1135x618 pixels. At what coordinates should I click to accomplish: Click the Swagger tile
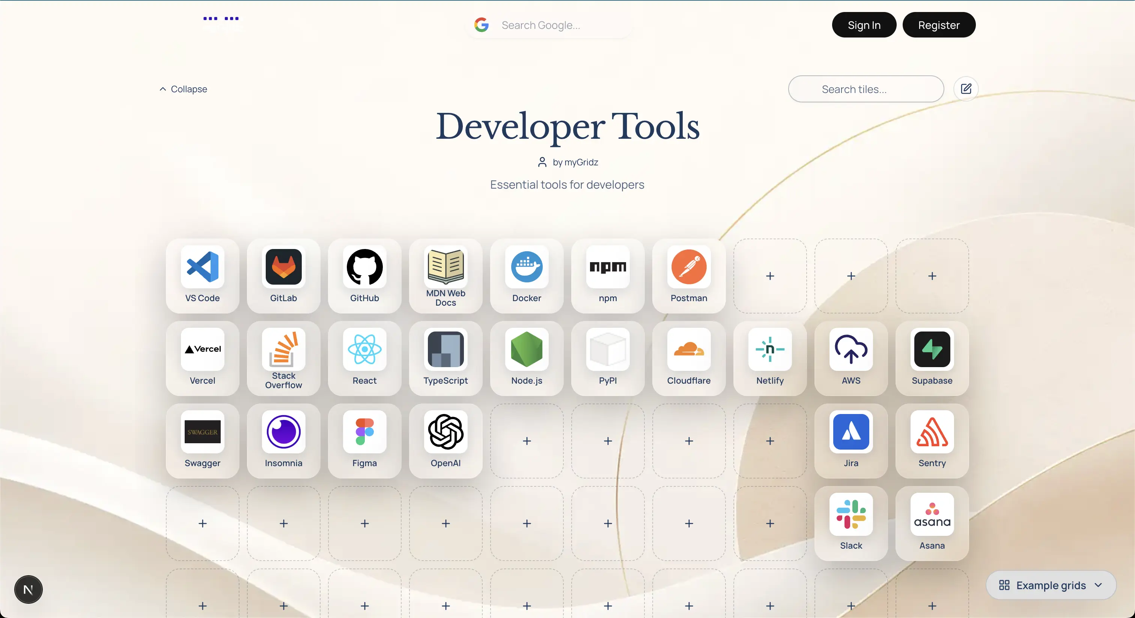202,441
